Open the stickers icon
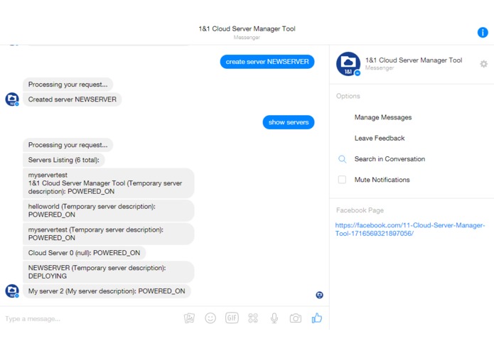494x351 pixels. (x=252, y=318)
